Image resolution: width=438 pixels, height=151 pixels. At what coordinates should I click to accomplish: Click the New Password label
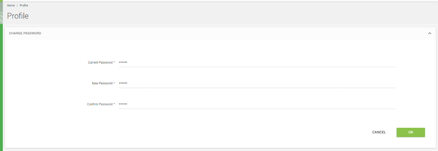tap(102, 83)
